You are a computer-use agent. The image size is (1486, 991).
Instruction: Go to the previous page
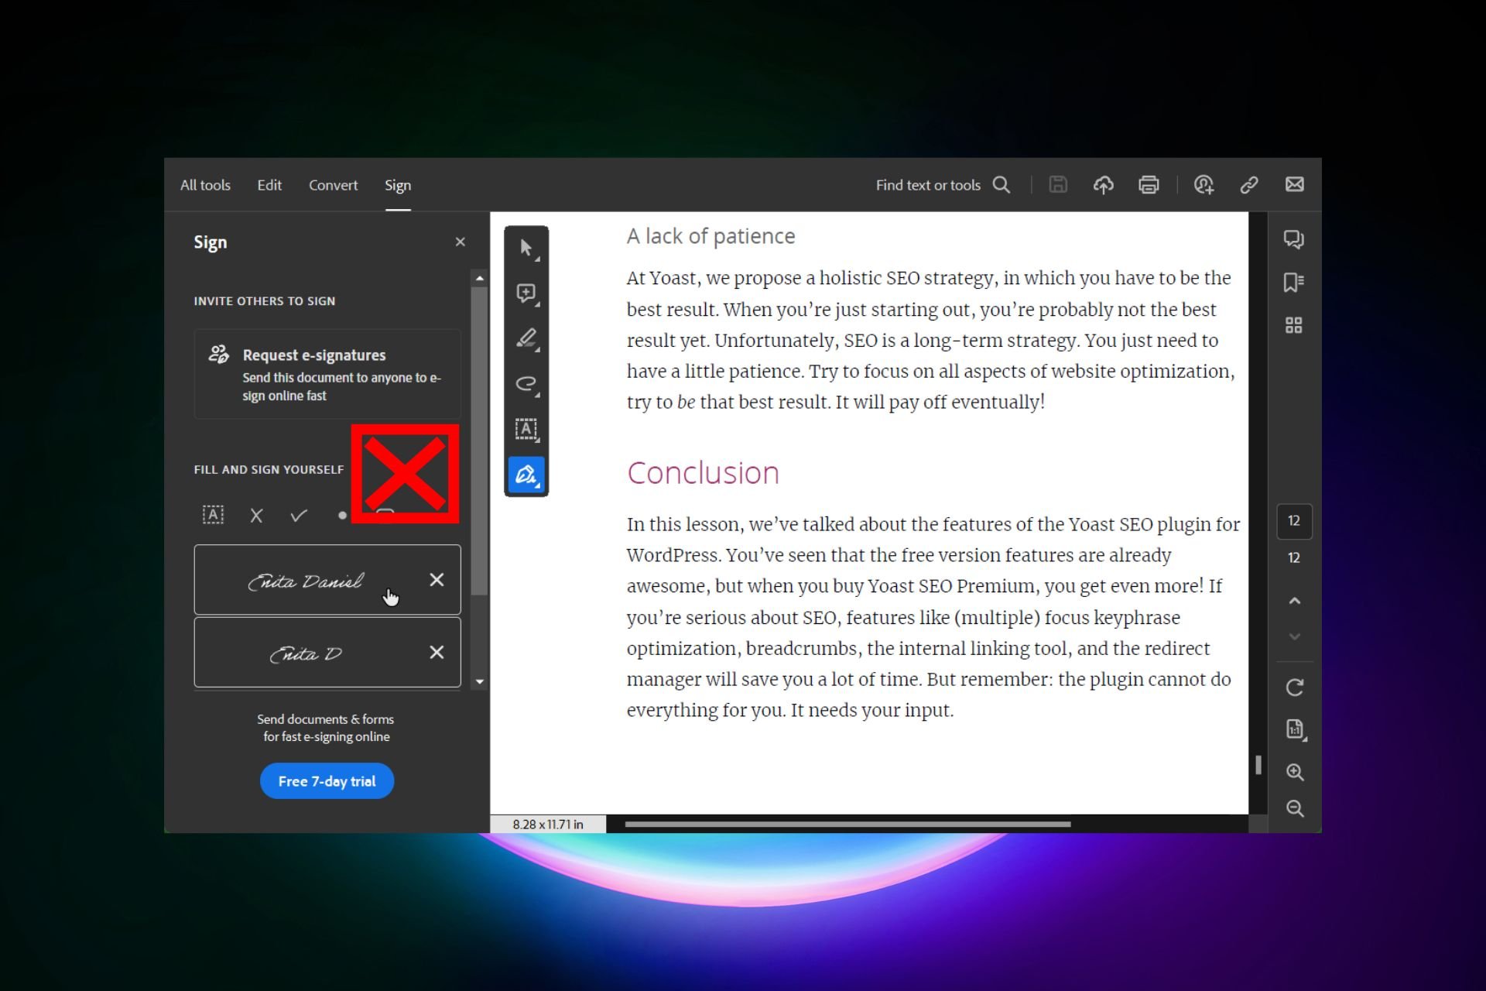tap(1295, 601)
